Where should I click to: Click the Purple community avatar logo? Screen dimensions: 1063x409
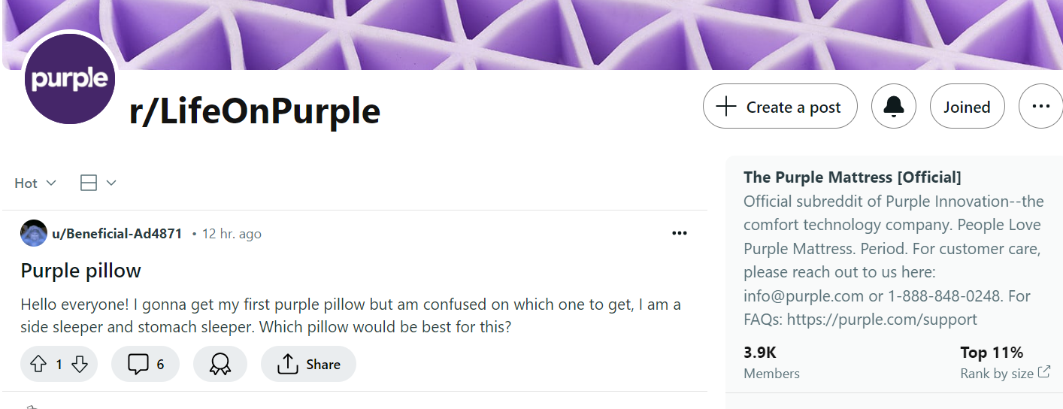click(x=70, y=79)
